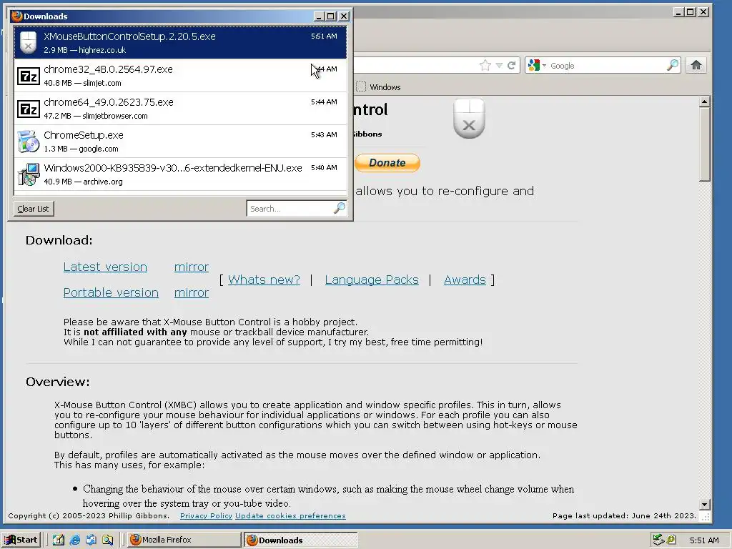
Task: Click the page scrollbar down arrow
Action: 705,504
